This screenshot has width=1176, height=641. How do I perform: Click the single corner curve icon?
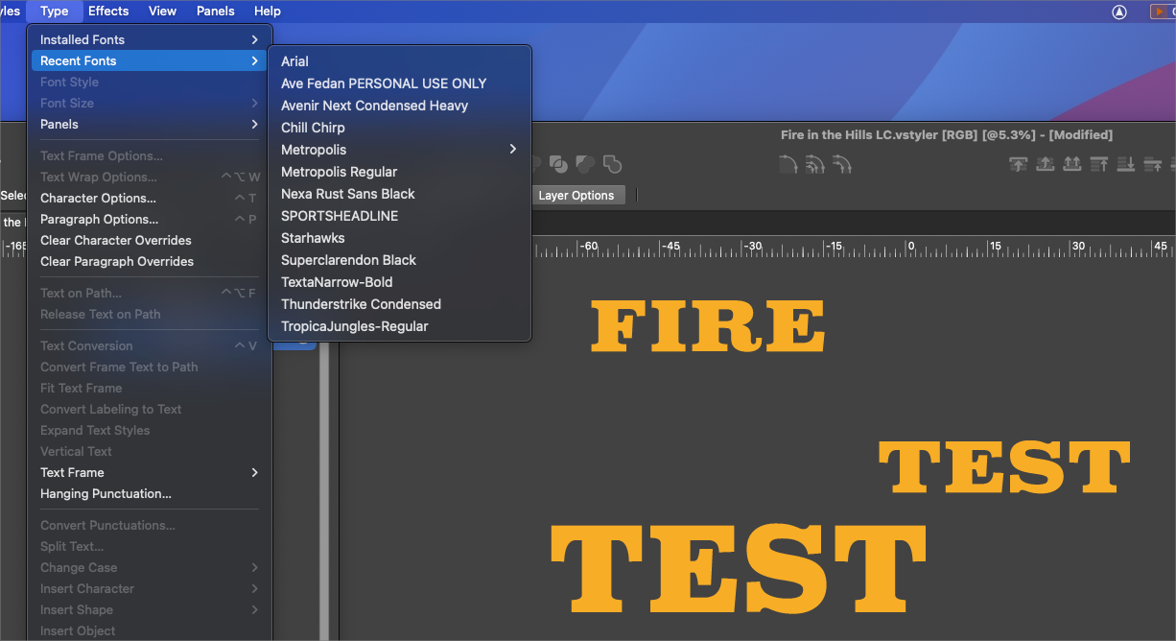(x=788, y=164)
